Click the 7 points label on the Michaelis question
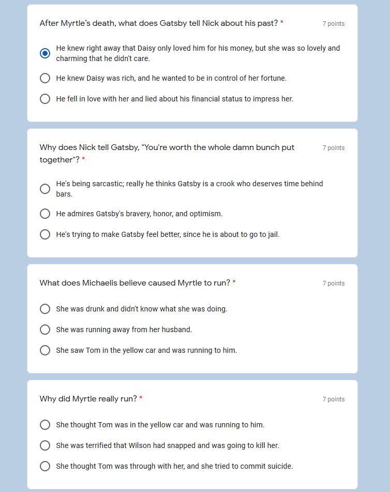Viewport: 390px width, 492px height. click(x=334, y=284)
